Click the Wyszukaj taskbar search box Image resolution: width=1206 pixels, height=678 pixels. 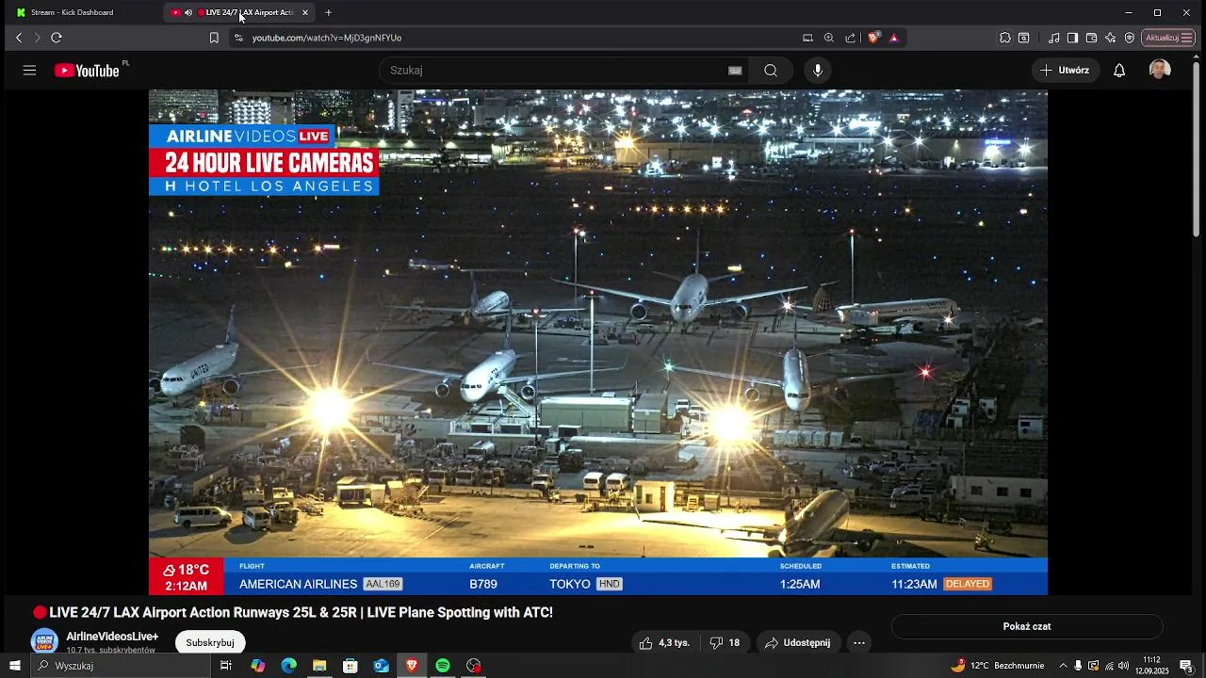tap(120, 666)
